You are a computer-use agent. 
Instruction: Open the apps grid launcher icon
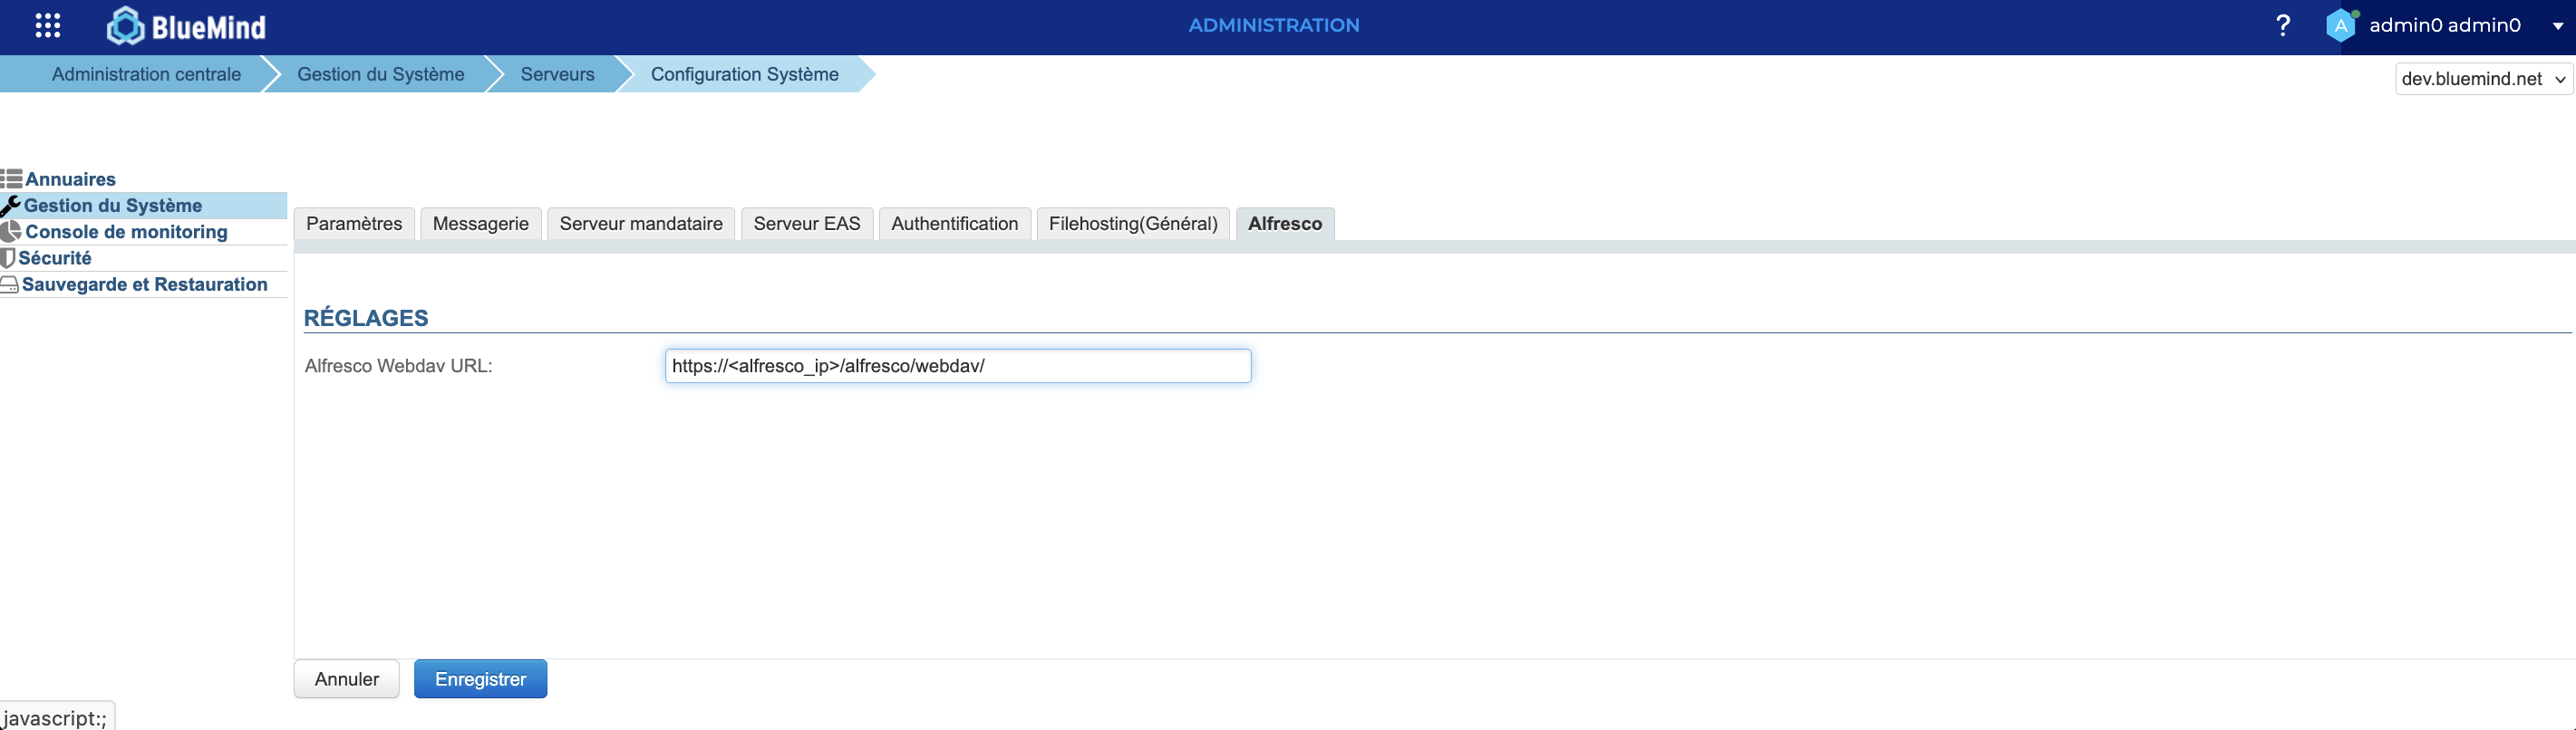[48, 26]
